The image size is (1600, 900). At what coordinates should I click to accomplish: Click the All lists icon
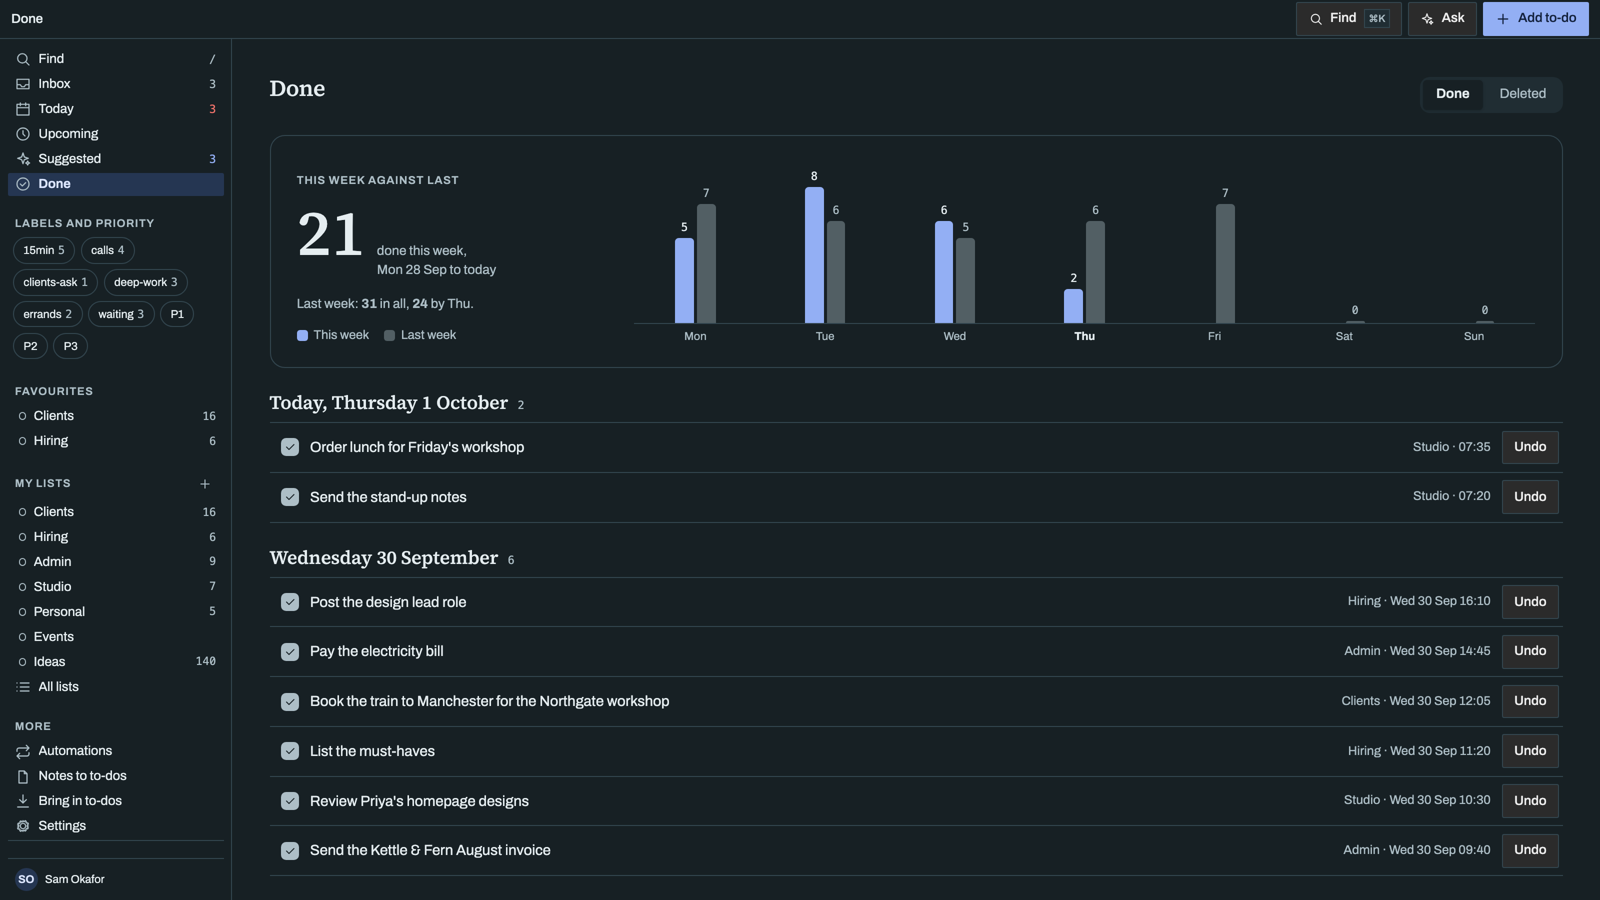23,687
